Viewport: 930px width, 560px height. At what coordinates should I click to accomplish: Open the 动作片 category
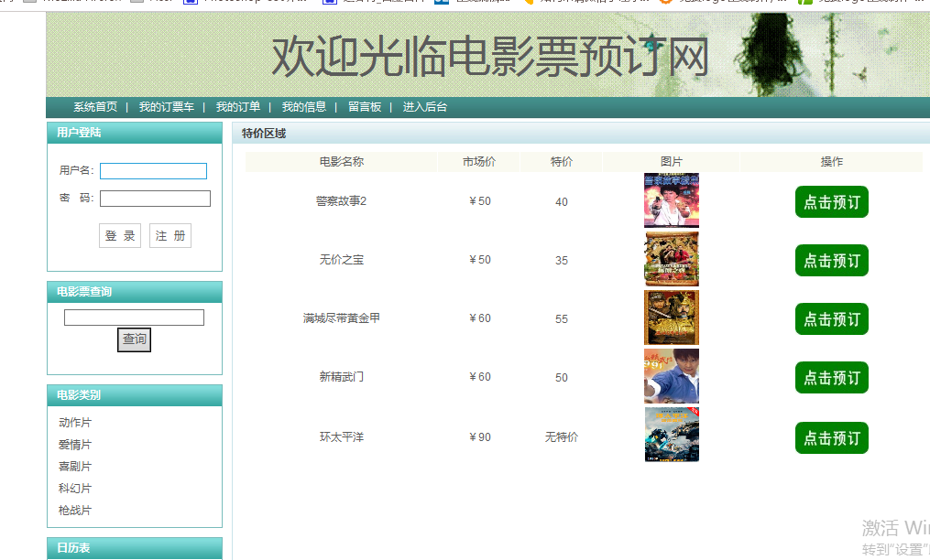coord(75,423)
